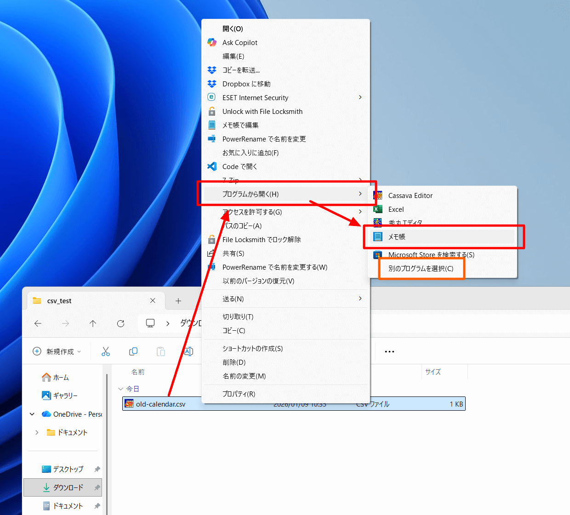Choose 別のプログラムを選択(C) option

click(x=421, y=268)
